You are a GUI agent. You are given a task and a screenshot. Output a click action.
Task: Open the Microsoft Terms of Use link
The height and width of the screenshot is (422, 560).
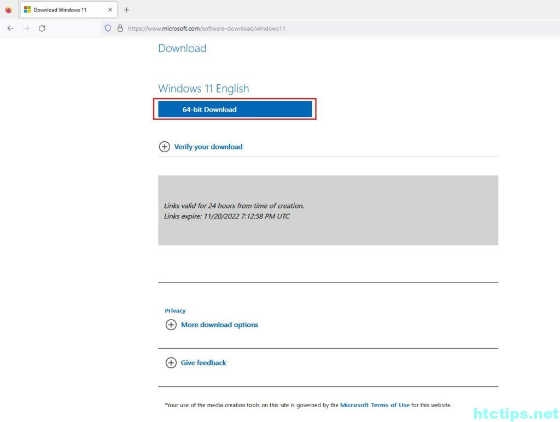pyautogui.click(x=375, y=405)
